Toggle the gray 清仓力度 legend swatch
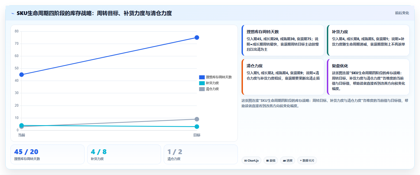The image size is (420, 175). [x=202, y=89]
